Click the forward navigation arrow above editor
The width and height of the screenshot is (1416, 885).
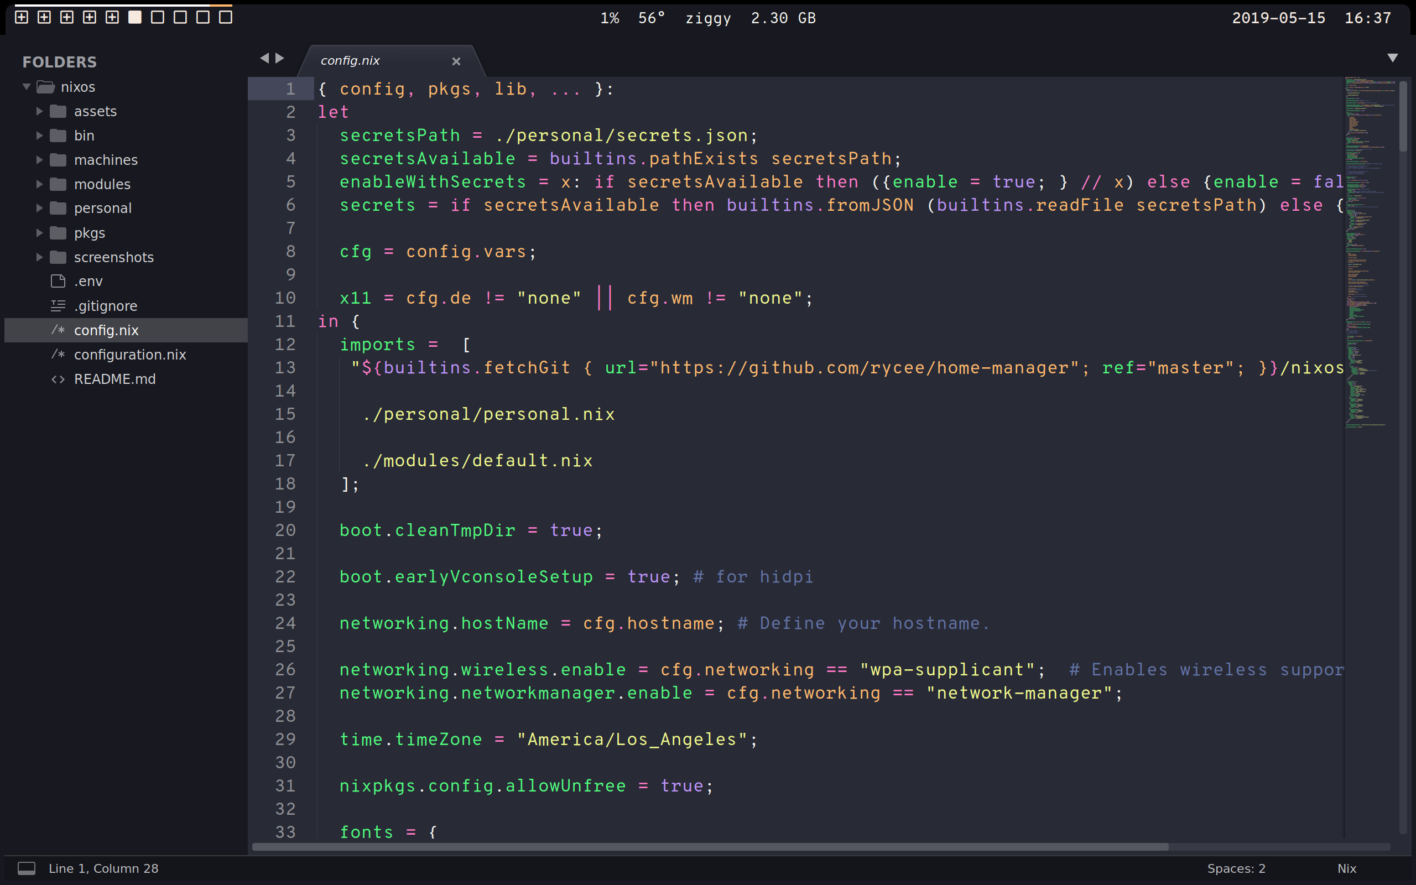(280, 58)
